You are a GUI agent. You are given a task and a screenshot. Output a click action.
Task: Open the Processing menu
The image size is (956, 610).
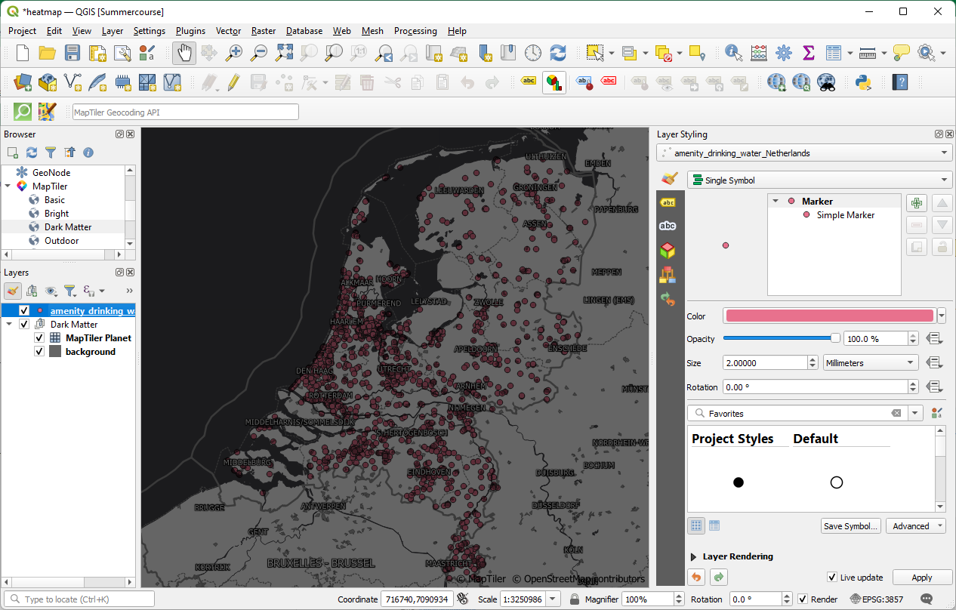(x=415, y=31)
